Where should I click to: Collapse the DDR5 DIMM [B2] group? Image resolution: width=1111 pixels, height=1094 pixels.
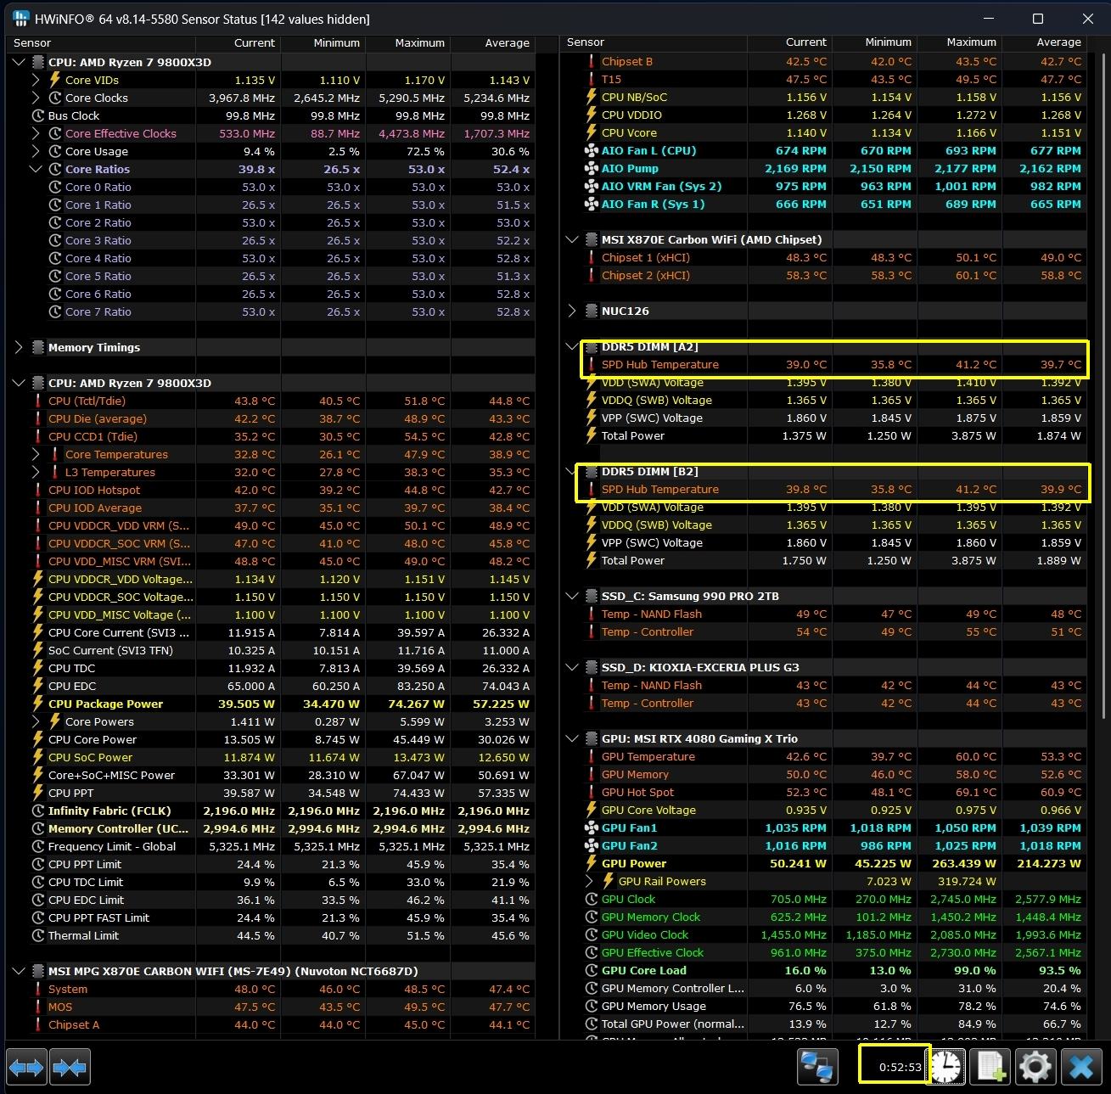572,471
